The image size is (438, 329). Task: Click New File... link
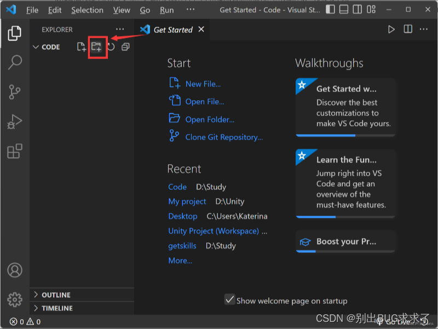coord(203,84)
